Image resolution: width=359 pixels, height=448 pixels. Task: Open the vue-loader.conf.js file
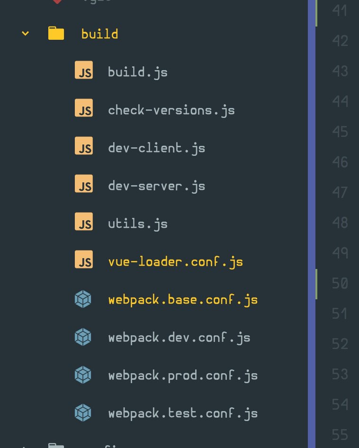(x=175, y=261)
